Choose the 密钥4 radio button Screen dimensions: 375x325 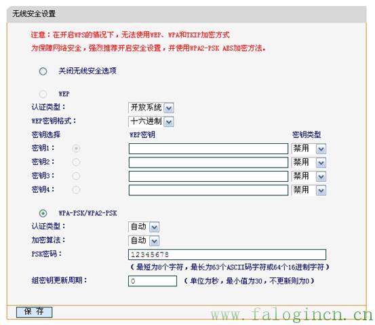pos(76,190)
